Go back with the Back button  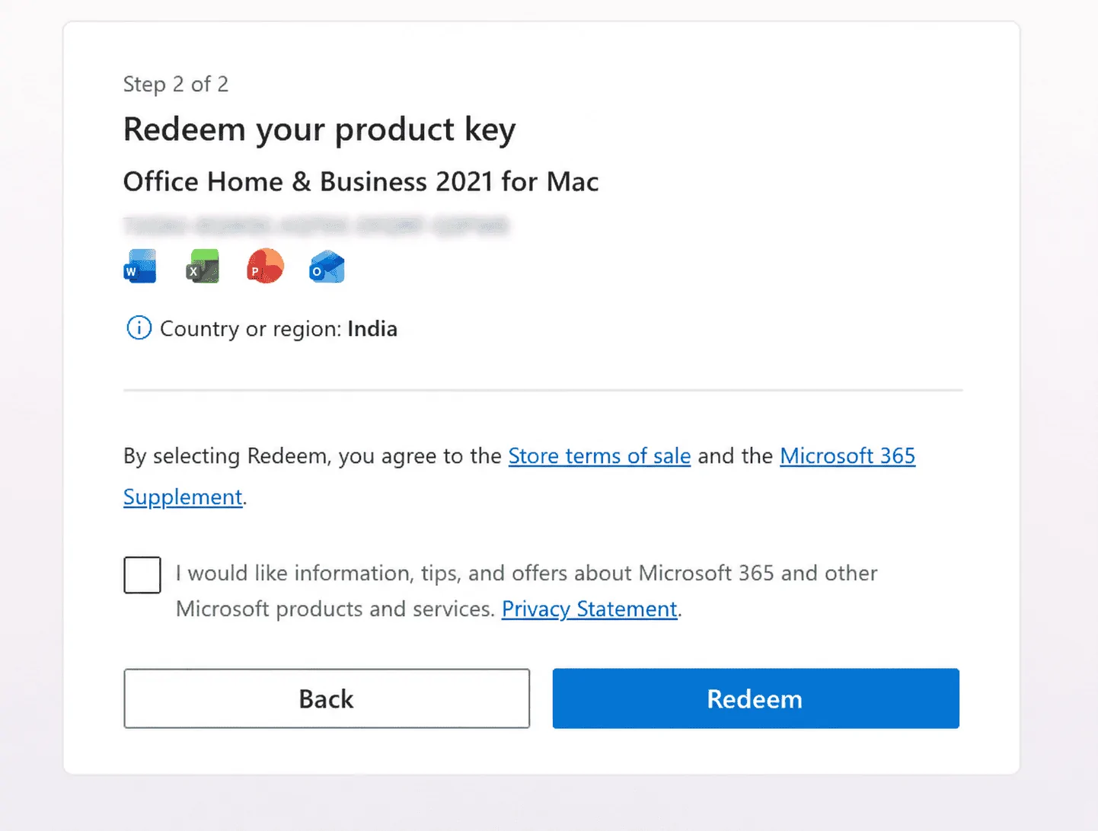click(x=327, y=698)
